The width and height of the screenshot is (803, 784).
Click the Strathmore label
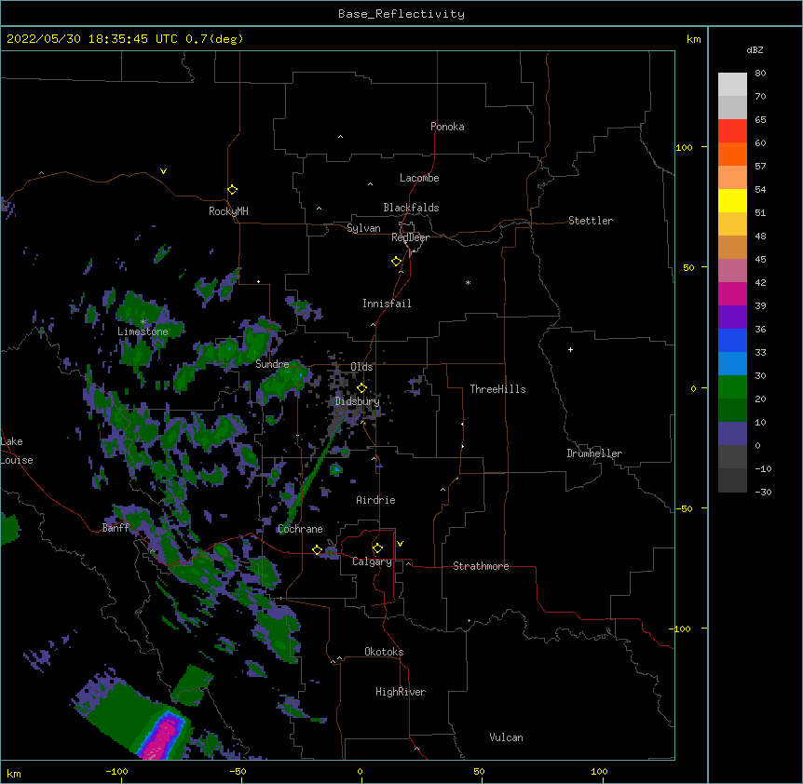[481, 566]
